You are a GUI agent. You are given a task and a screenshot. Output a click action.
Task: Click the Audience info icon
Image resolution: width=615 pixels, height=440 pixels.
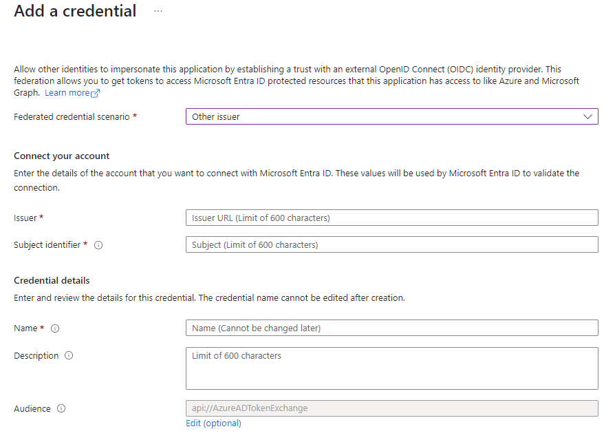[61, 408]
